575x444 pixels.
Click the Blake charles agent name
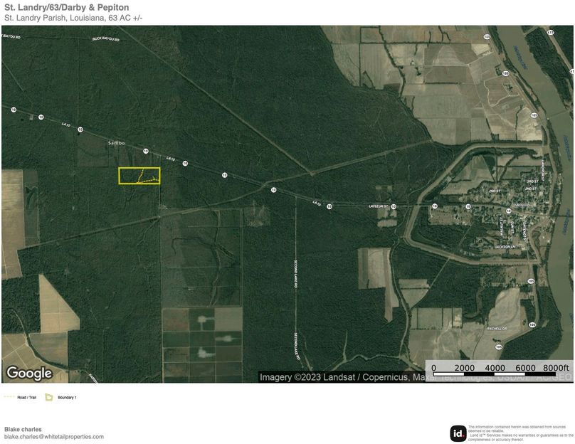pyautogui.click(x=23, y=429)
